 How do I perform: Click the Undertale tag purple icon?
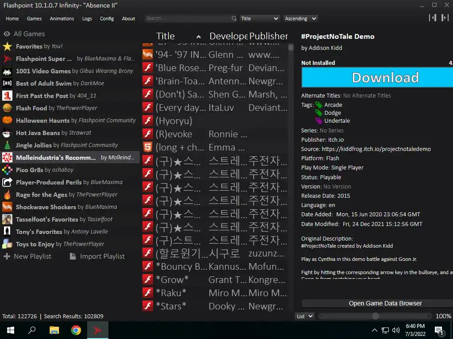click(x=319, y=121)
